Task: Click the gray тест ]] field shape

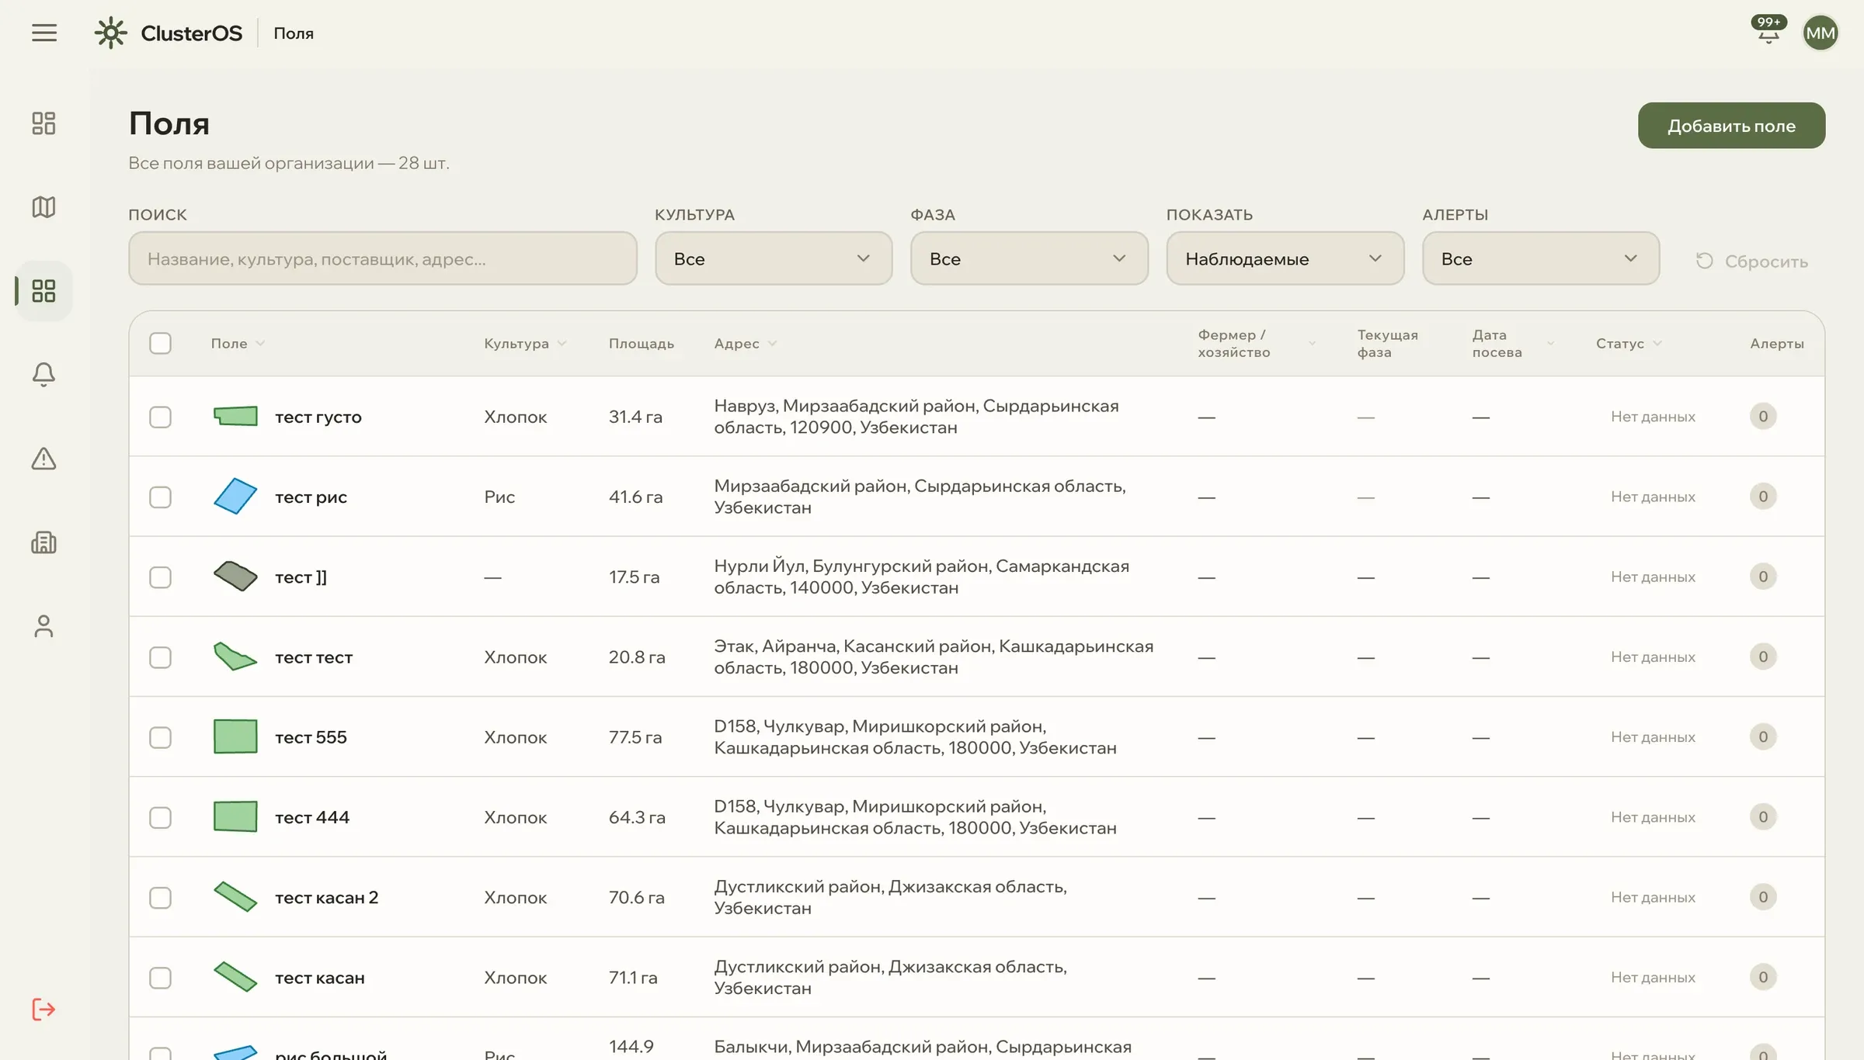Action: tap(235, 577)
